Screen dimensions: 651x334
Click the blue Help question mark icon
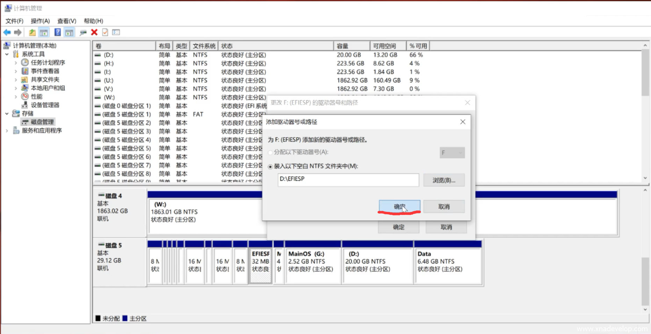(58, 32)
